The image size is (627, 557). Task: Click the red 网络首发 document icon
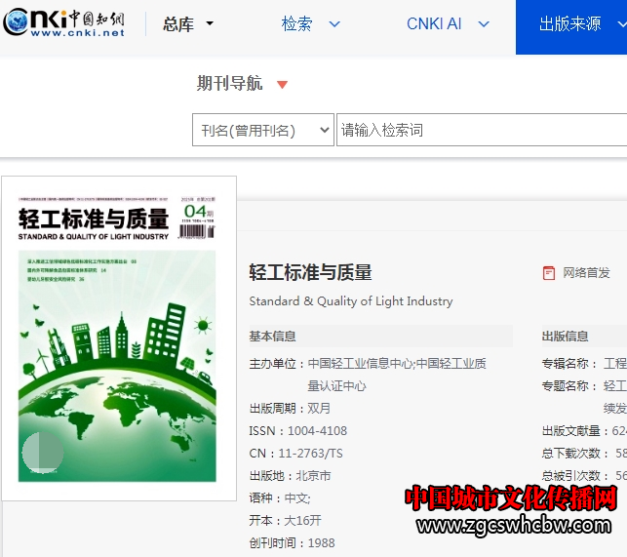(x=549, y=273)
